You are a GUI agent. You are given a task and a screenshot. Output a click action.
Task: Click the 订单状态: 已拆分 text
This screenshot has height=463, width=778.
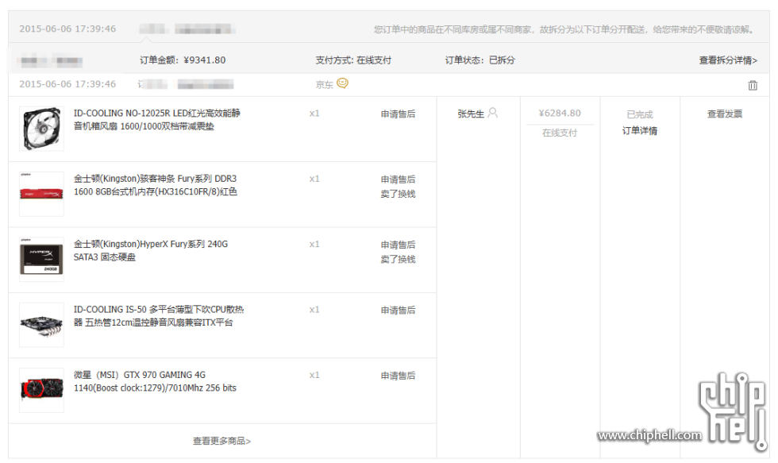coord(480,60)
